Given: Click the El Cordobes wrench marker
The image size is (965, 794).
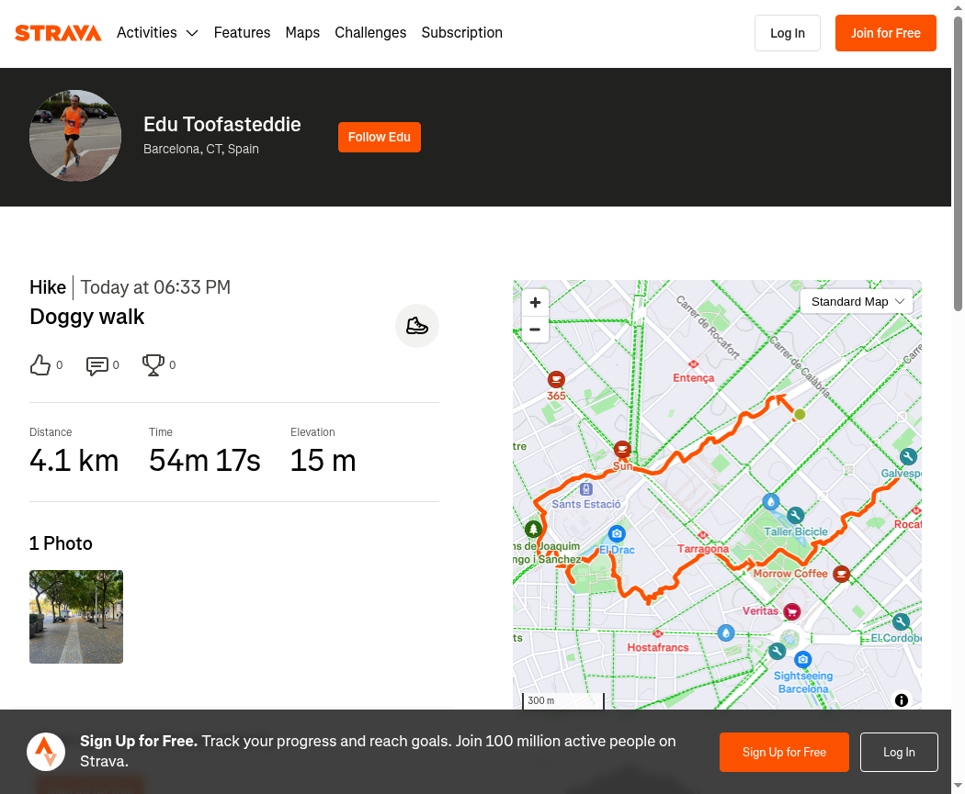Looking at the screenshot, I should (901, 622).
